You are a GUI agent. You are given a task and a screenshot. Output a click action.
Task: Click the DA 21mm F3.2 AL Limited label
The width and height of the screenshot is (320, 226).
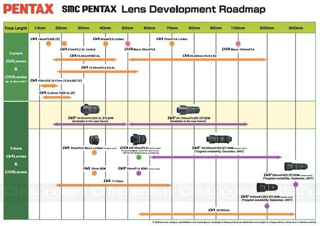coord(78,49)
